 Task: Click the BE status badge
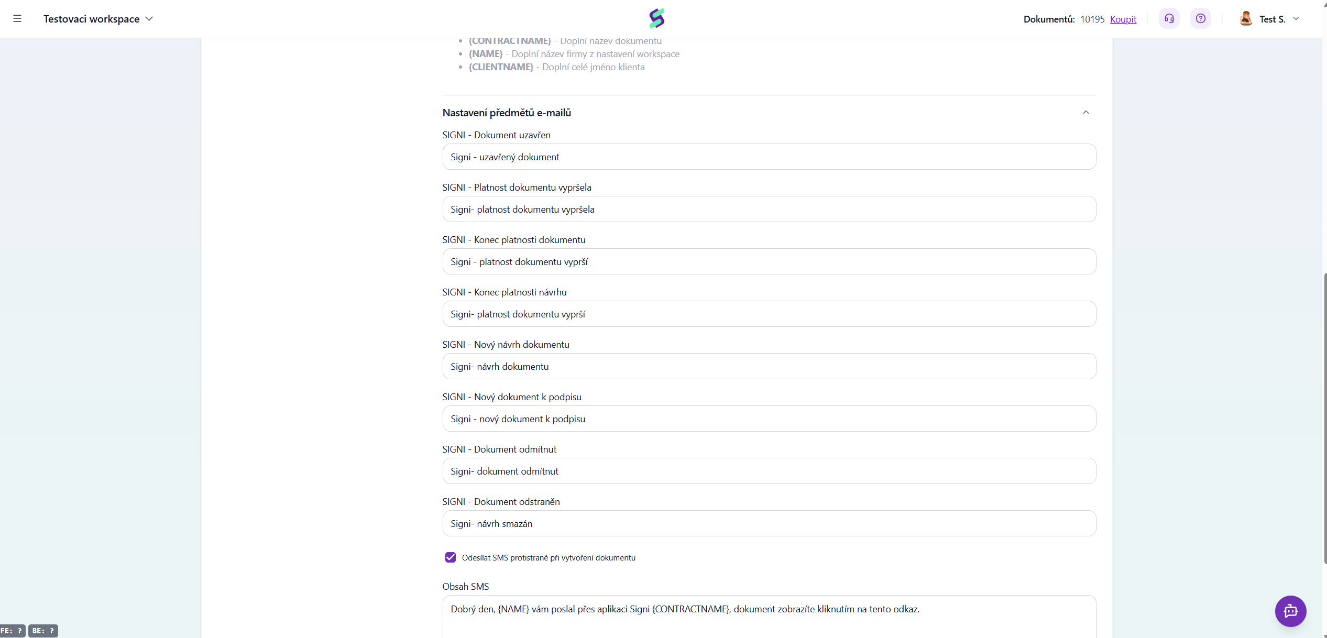coord(43,631)
